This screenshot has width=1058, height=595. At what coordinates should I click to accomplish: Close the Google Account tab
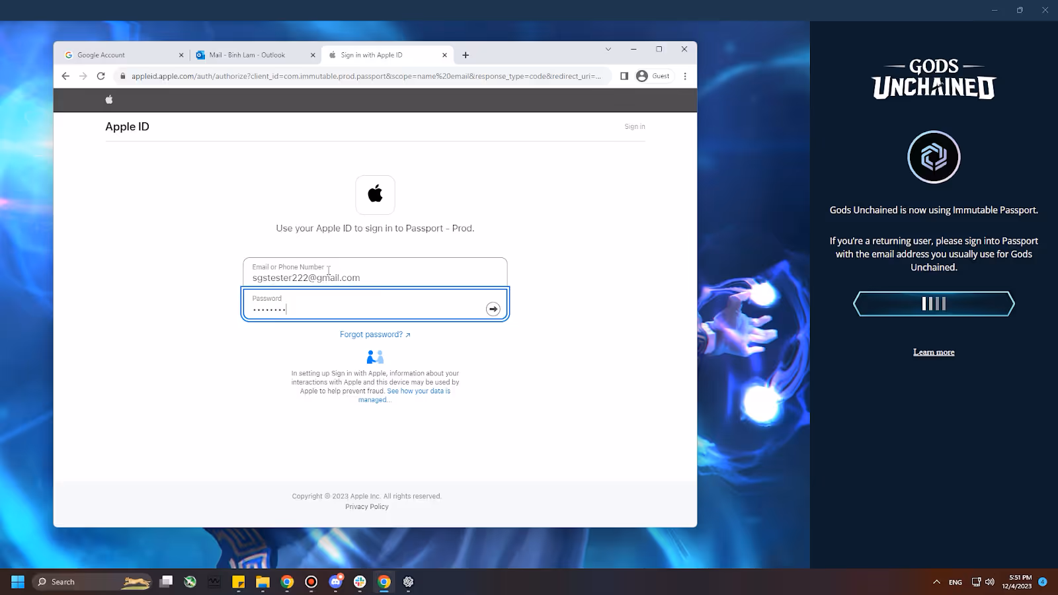[x=181, y=55]
